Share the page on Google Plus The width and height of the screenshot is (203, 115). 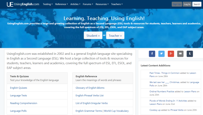coord(171,54)
